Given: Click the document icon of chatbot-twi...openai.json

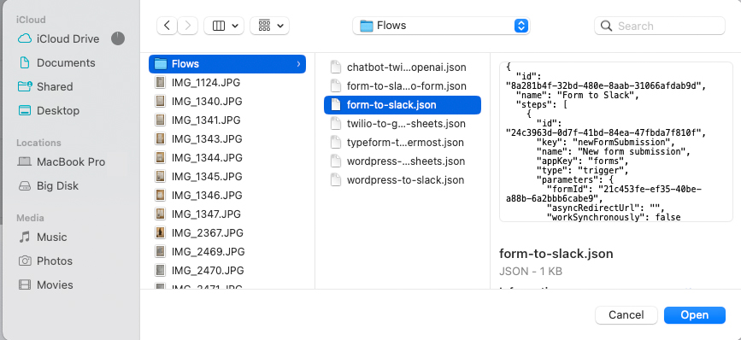Looking at the screenshot, I should click(x=336, y=67).
